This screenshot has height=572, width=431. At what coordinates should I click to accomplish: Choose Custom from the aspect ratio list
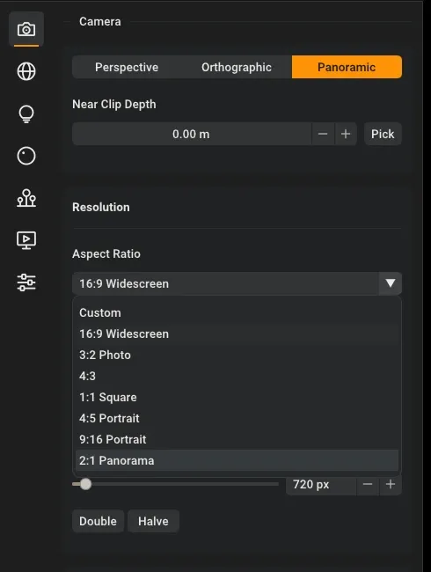click(x=237, y=312)
